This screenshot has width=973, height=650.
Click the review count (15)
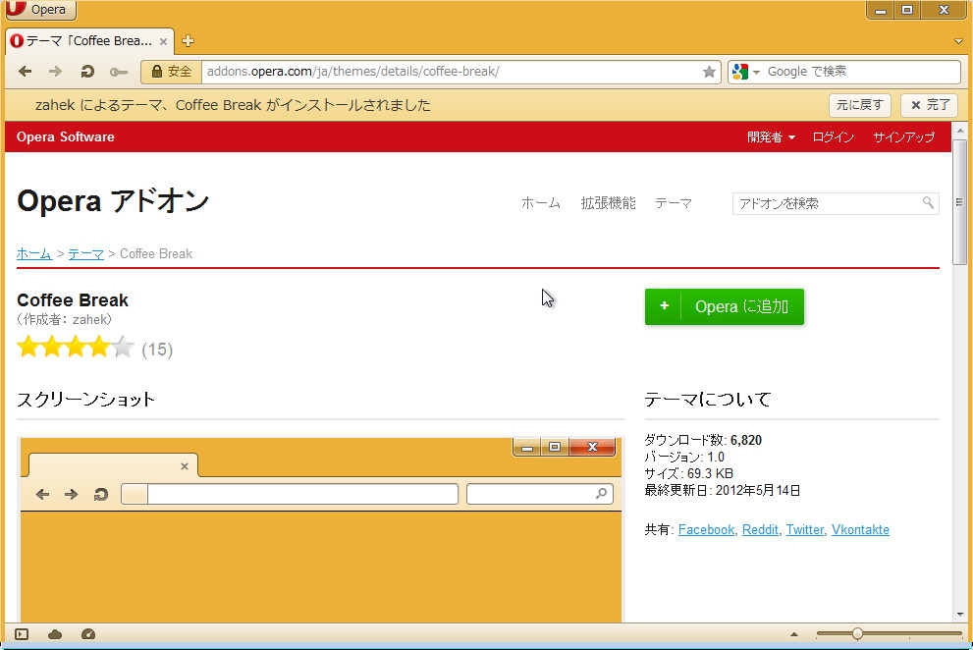tap(157, 350)
